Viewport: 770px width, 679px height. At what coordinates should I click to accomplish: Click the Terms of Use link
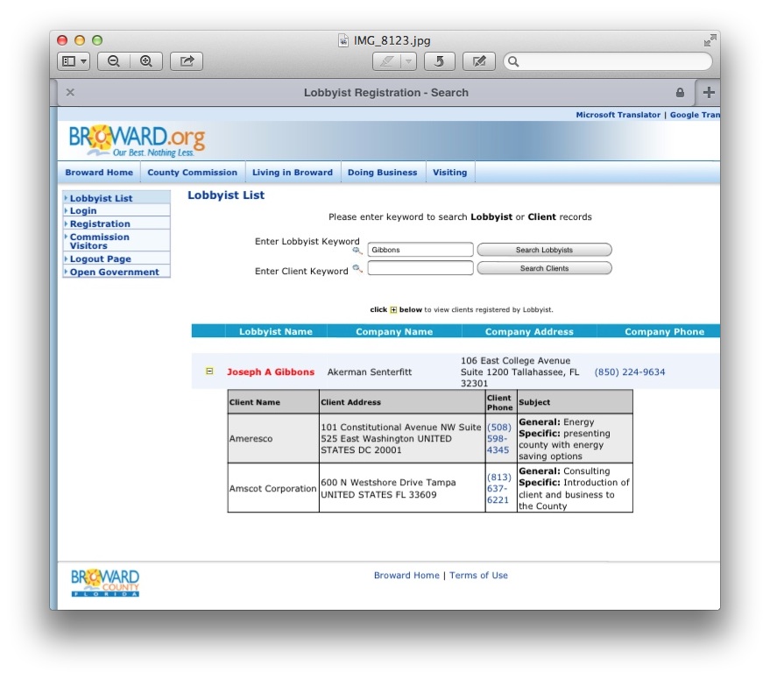point(478,575)
